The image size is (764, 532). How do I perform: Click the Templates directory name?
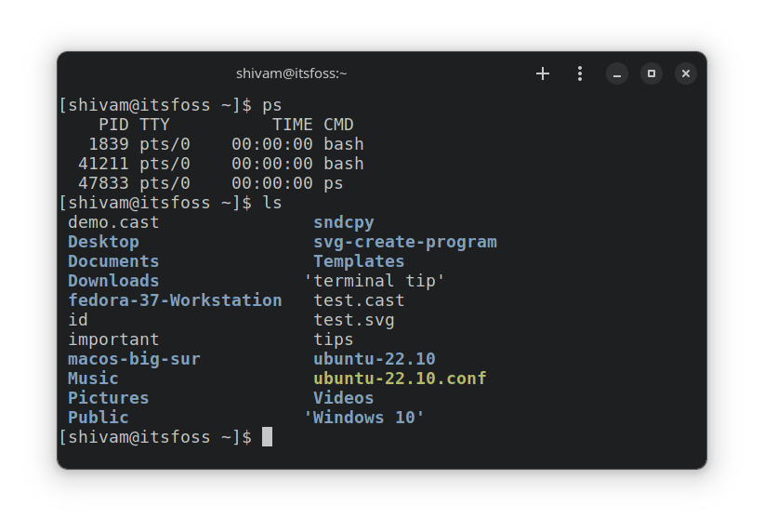359,261
